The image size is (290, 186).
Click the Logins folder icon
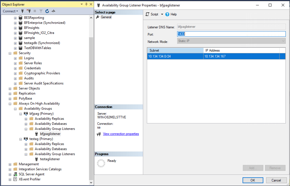pyautogui.click(x=21, y=58)
